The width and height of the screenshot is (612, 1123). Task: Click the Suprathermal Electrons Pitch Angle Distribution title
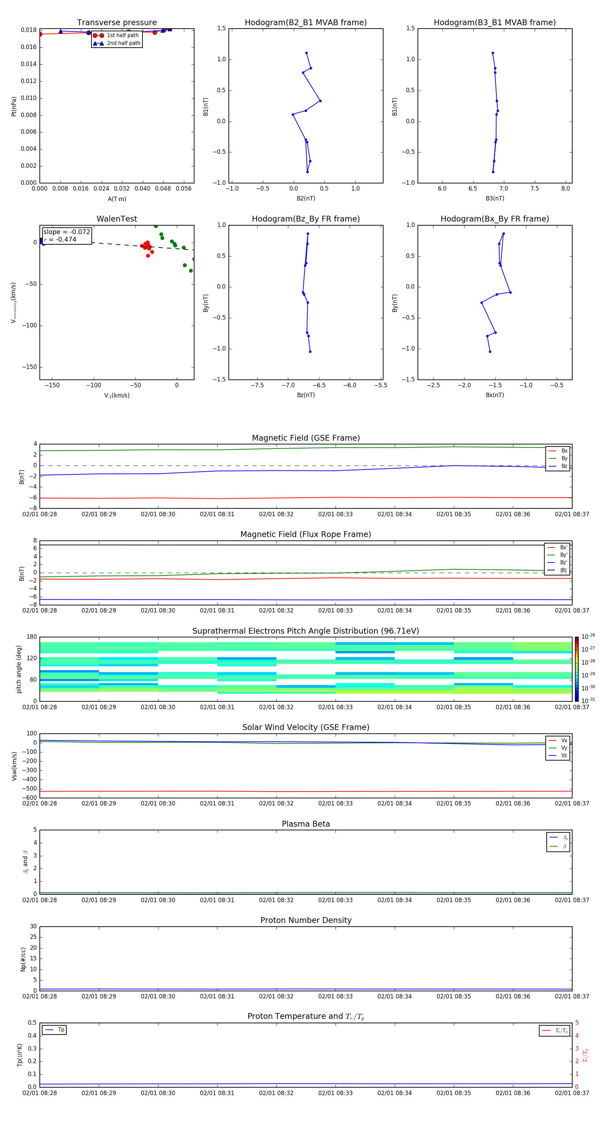click(x=306, y=631)
